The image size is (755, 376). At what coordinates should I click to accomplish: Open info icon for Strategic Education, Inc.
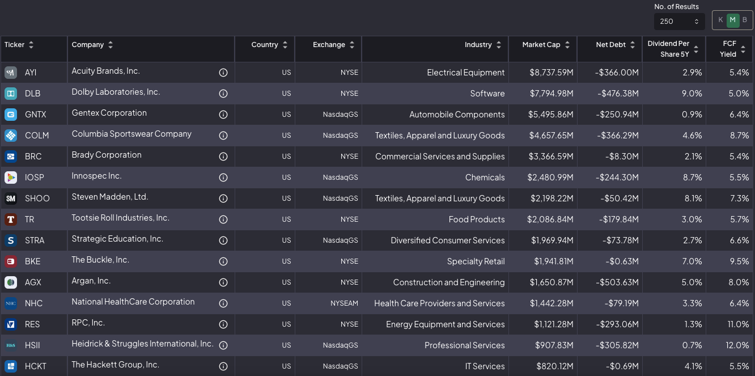click(x=223, y=240)
